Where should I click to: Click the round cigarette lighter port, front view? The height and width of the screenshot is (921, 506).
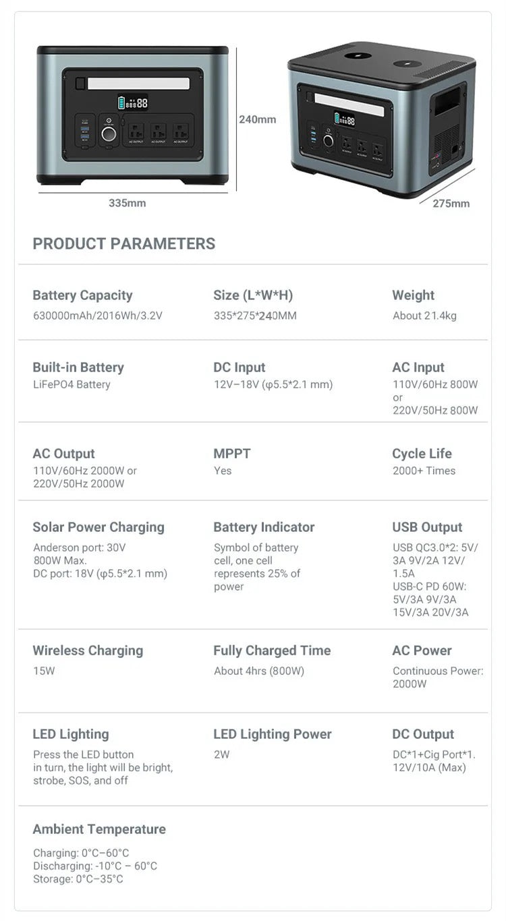click(109, 133)
